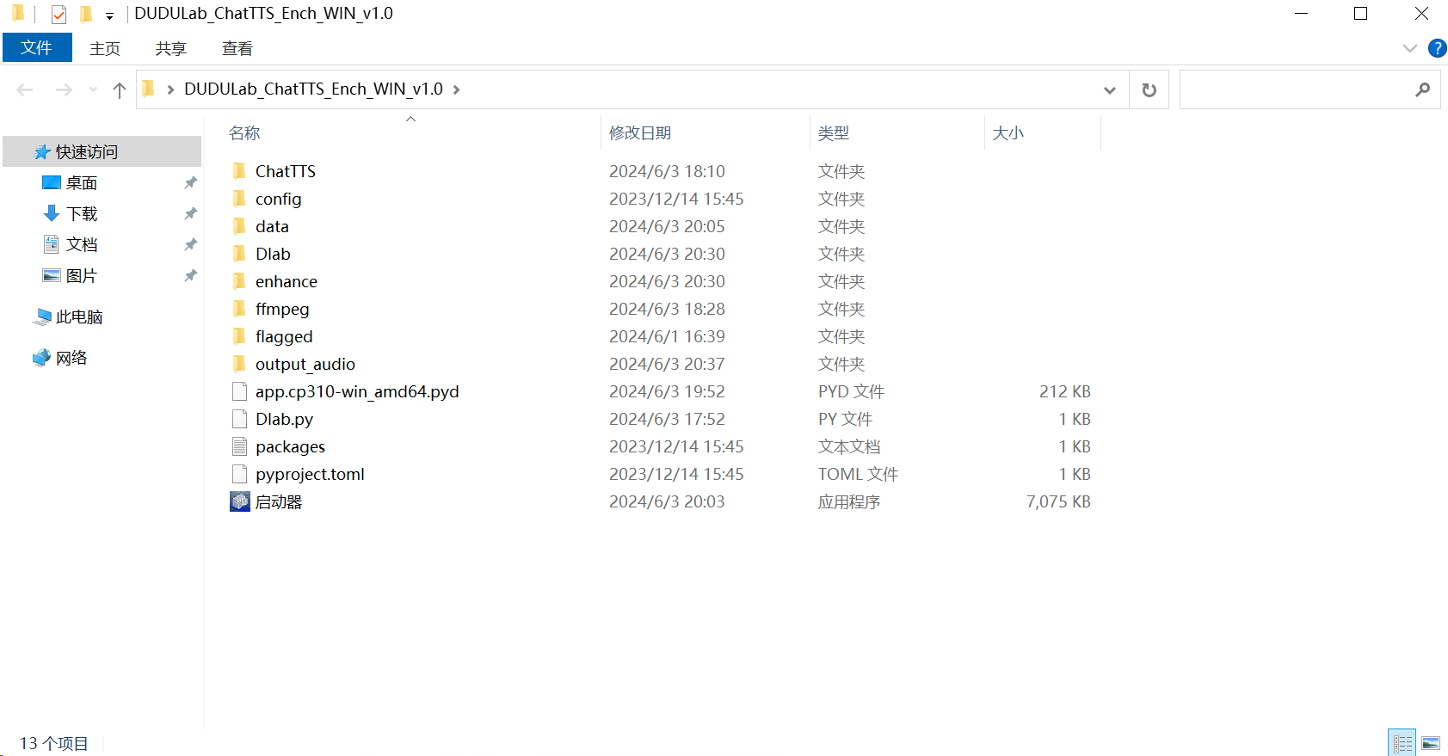
Task: Open the 查看 ribbon tab
Action: [x=237, y=48]
